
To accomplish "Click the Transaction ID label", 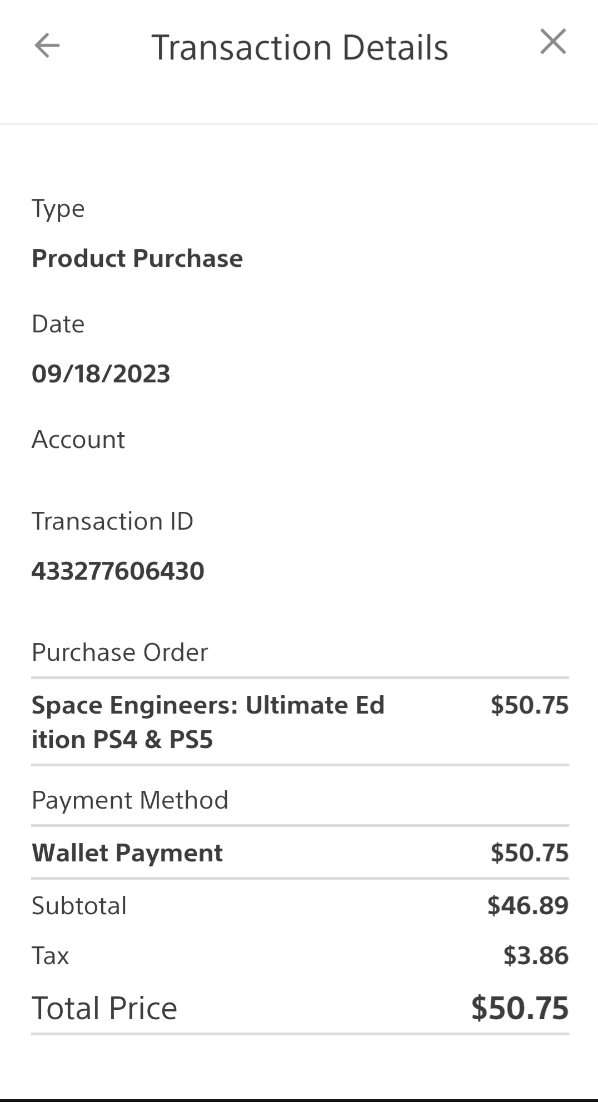I will click(x=112, y=521).
